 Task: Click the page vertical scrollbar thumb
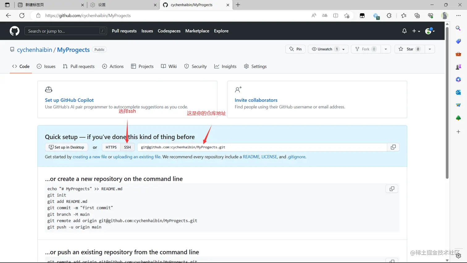click(x=447, y=103)
